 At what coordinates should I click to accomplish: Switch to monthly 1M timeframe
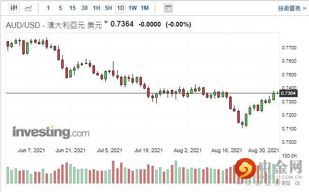[145, 8]
